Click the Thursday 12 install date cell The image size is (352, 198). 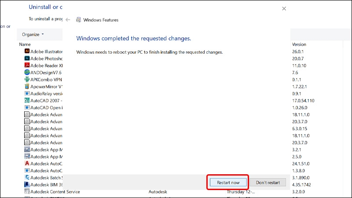point(241,192)
